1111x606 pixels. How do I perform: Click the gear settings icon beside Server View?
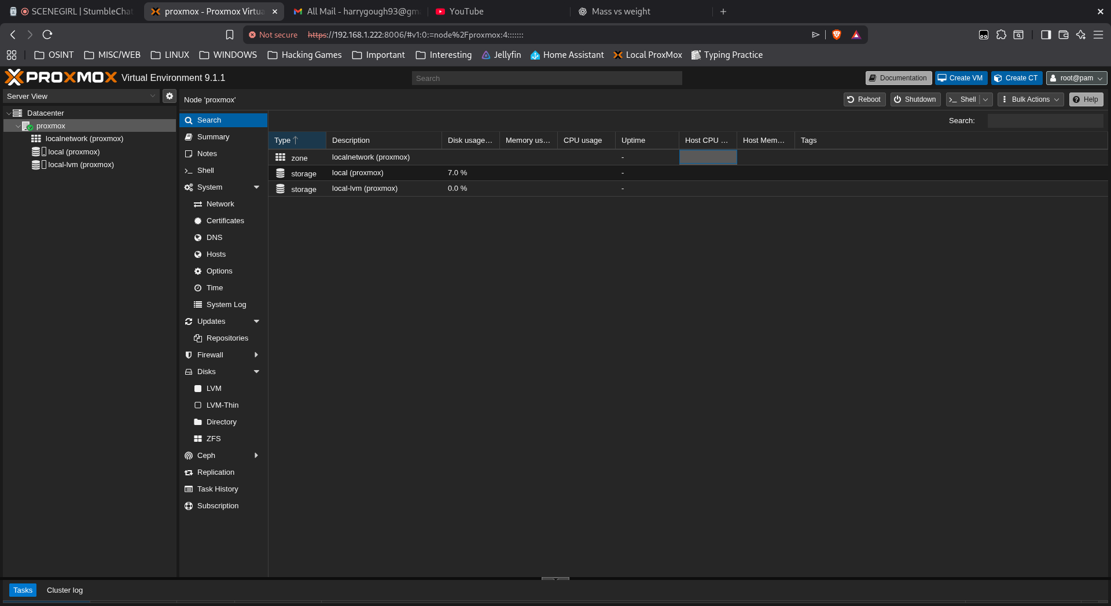pos(169,96)
